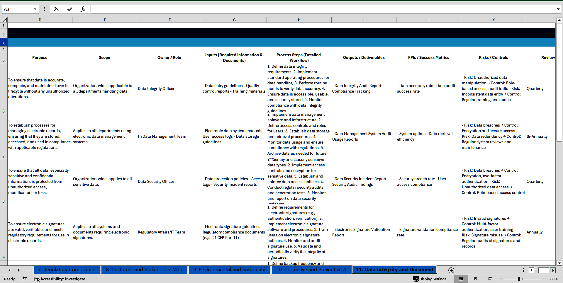Click the zoom in plus button
Image resolution: width=563 pixels, height=283 pixels.
click(544, 279)
